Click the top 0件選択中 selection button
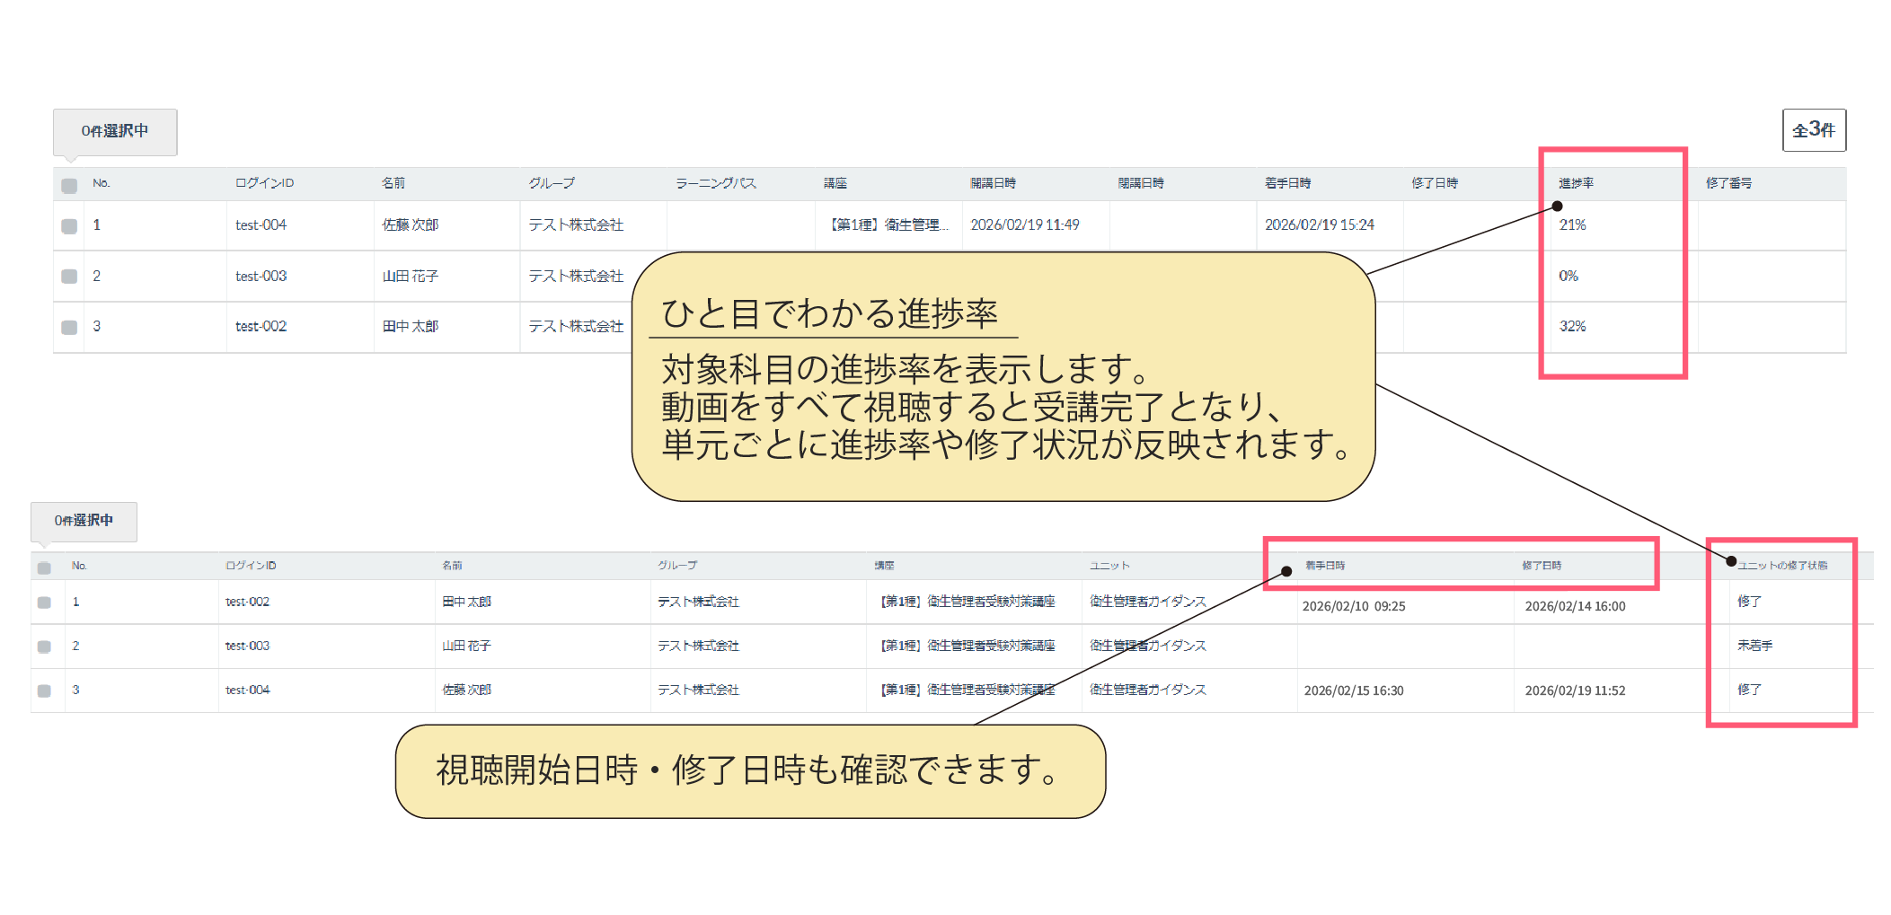Image resolution: width=1891 pixels, height=915 pixels. [114, 131]
